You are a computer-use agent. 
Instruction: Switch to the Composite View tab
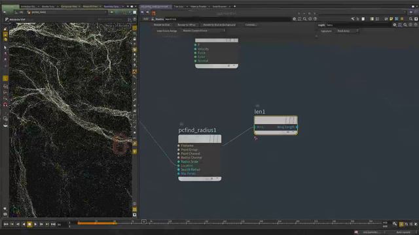click(x=69, y=7)
